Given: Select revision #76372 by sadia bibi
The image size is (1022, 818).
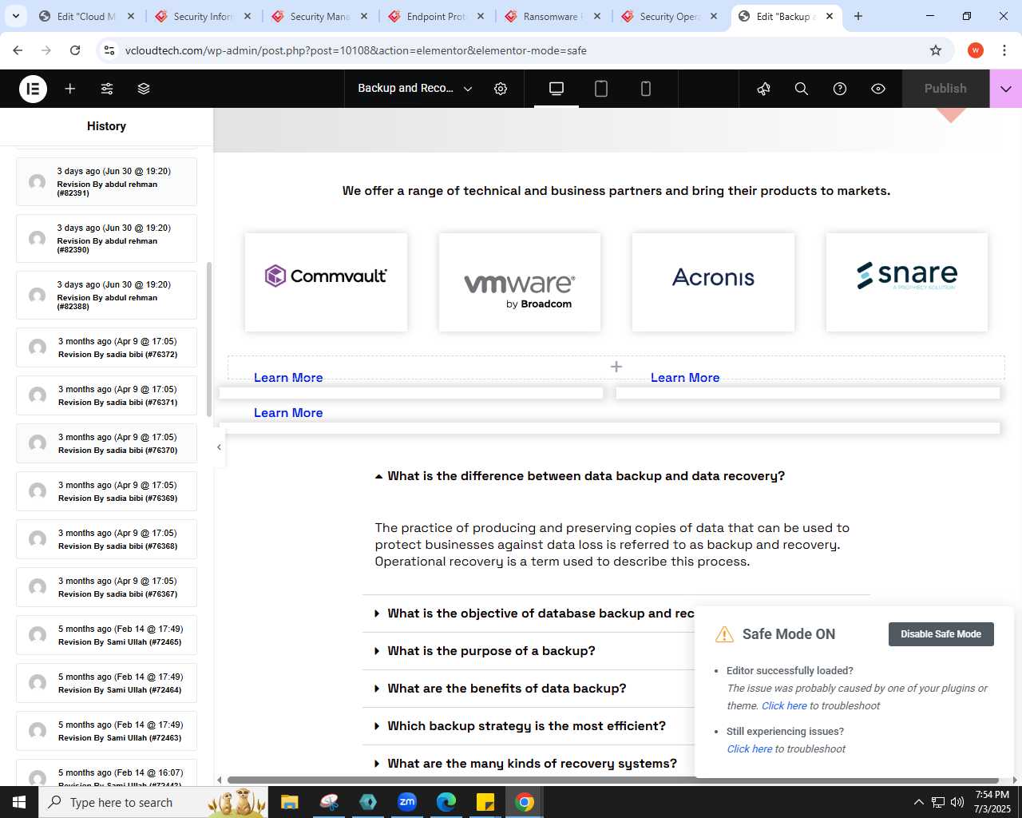Looking at the screenshot, I should coord(106,347).
